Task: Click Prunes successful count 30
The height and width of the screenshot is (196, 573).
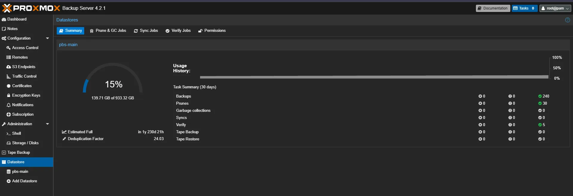Action: click(543, 103)
